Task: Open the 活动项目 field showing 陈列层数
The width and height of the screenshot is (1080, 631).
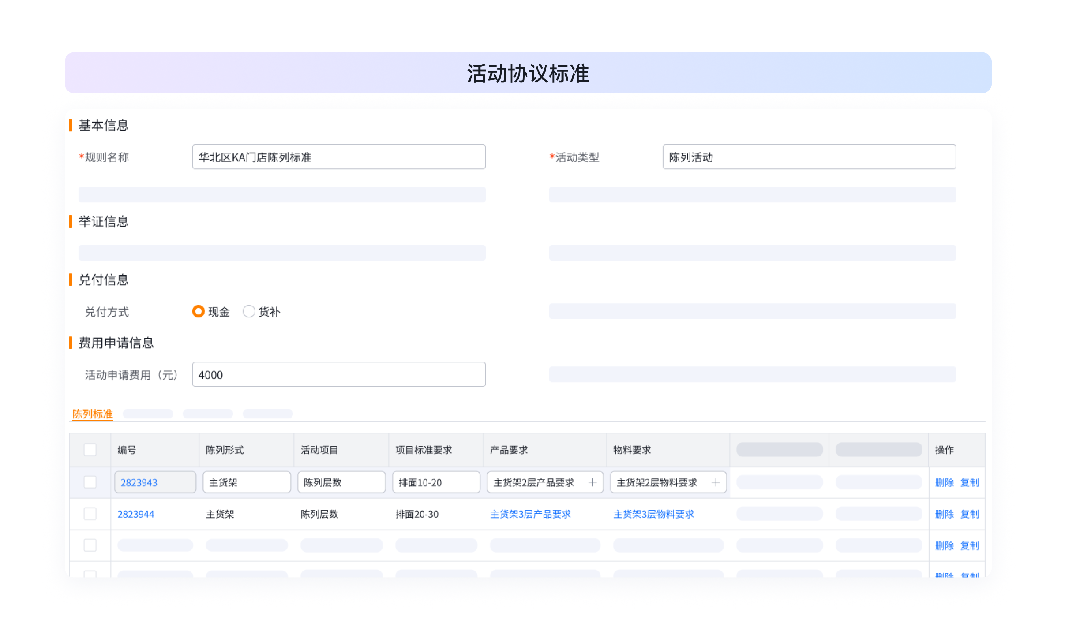Action: tap(341, 482)
